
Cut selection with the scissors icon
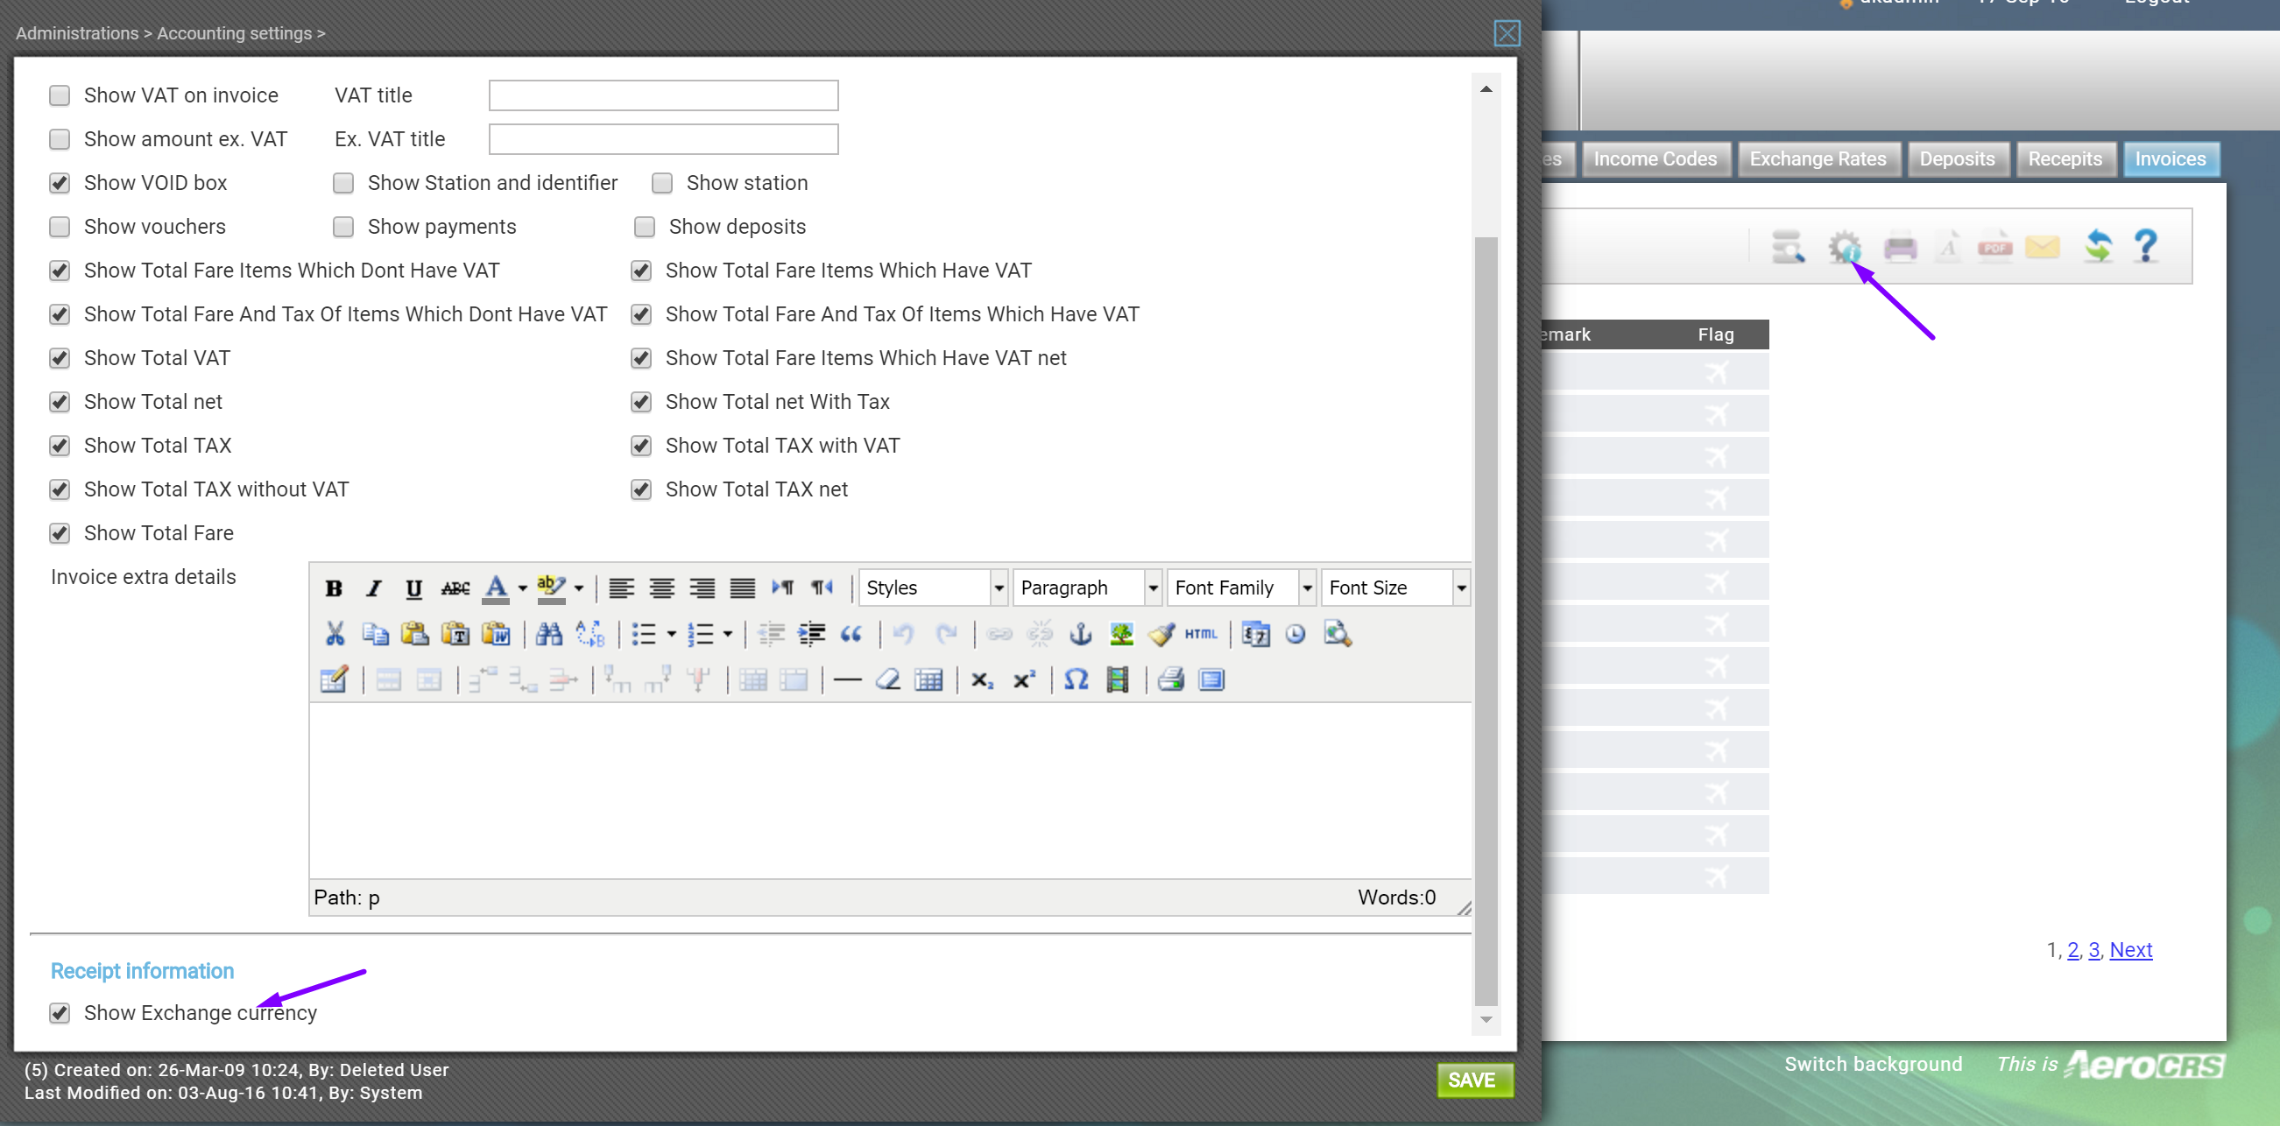point(335,634)
